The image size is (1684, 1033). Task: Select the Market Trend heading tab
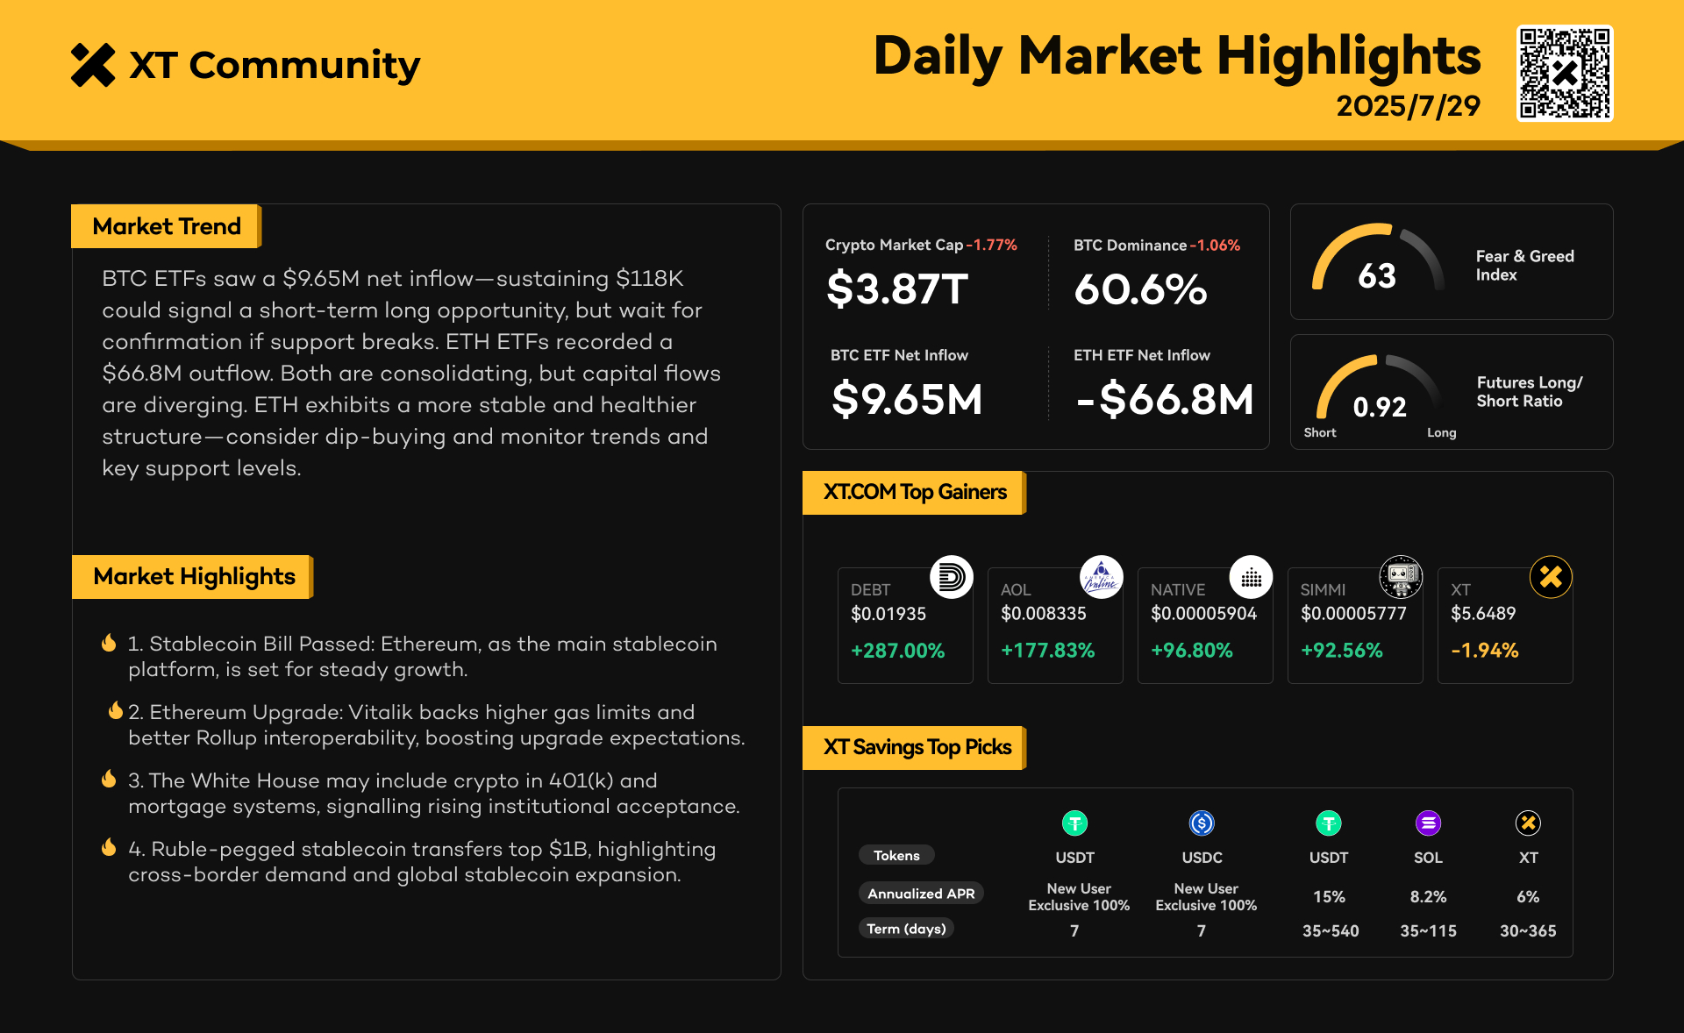(166, 226)
